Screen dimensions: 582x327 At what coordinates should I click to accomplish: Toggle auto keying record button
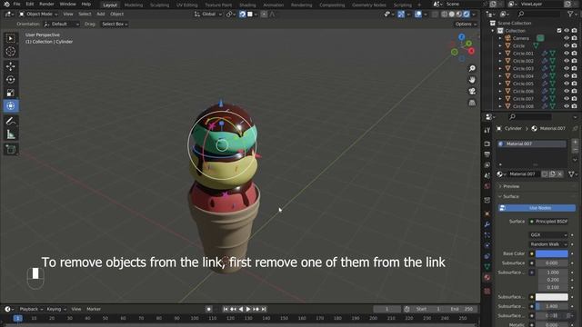208,309
